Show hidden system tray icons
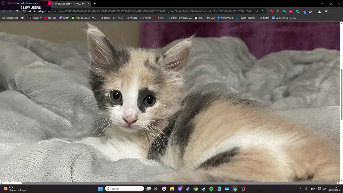The image size is (343, 193). tap(300, 189)
